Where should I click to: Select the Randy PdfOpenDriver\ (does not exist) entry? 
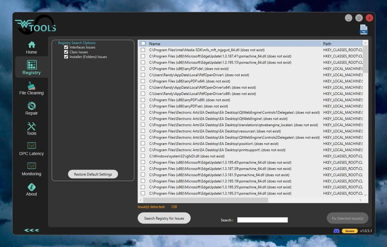tap(199, 75)
